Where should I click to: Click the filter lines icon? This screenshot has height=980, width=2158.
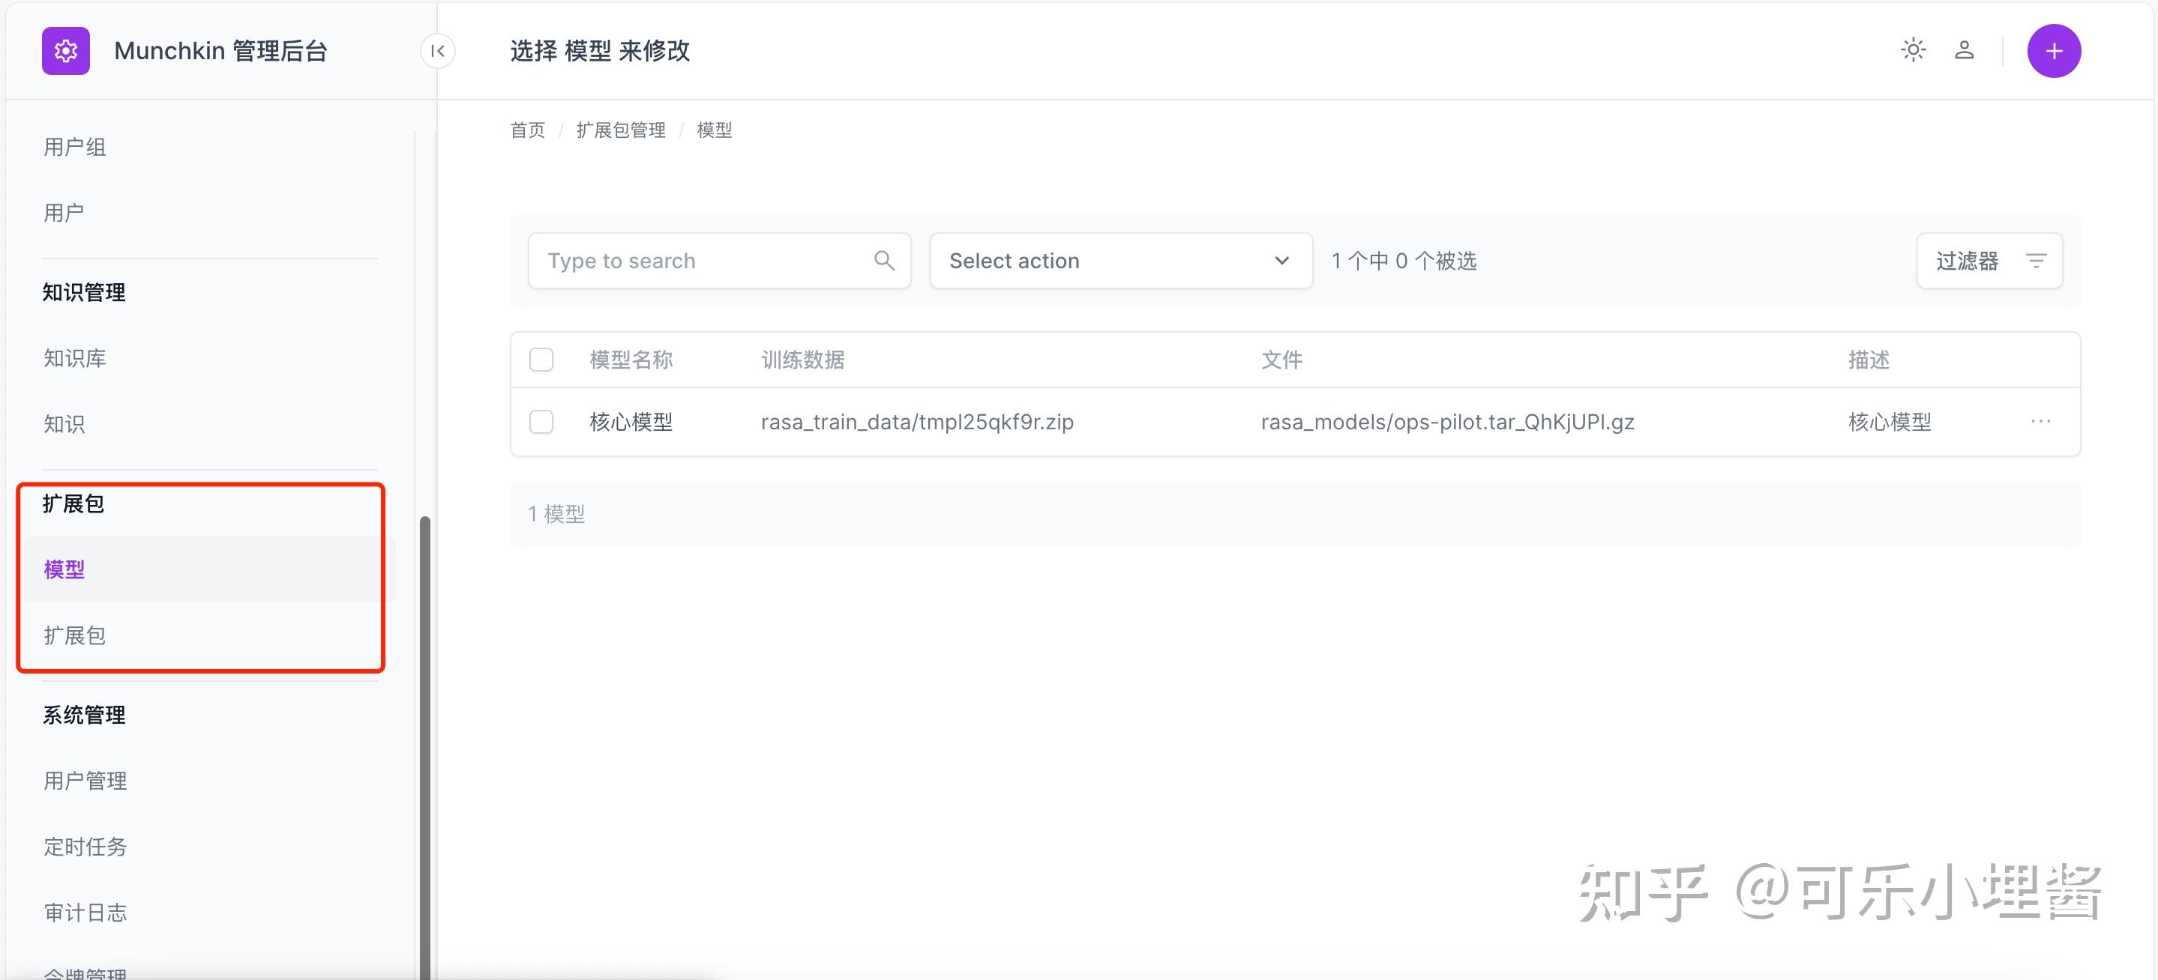pyautogui.click(x=2037, y=261)
